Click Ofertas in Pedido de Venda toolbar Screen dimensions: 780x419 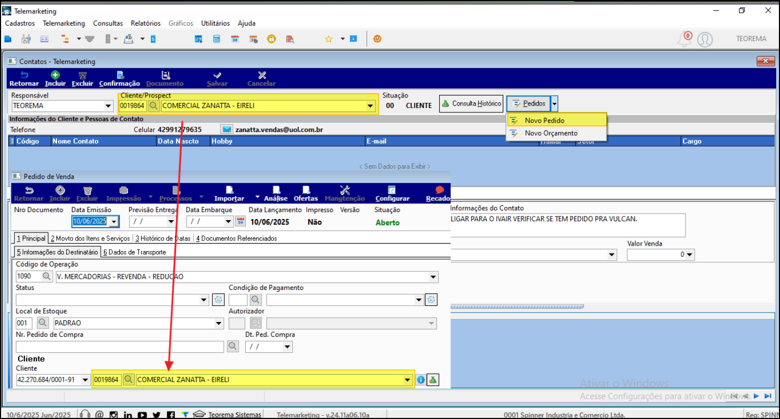click(x=306, y=194)
